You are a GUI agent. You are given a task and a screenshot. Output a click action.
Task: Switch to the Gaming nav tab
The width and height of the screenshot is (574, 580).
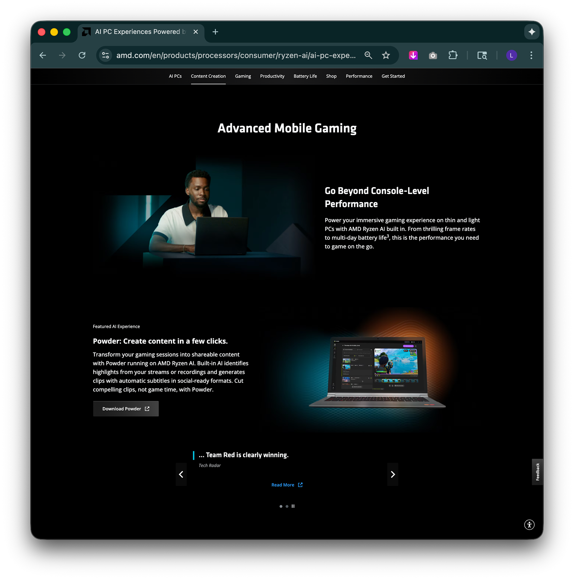click(243, 76)
